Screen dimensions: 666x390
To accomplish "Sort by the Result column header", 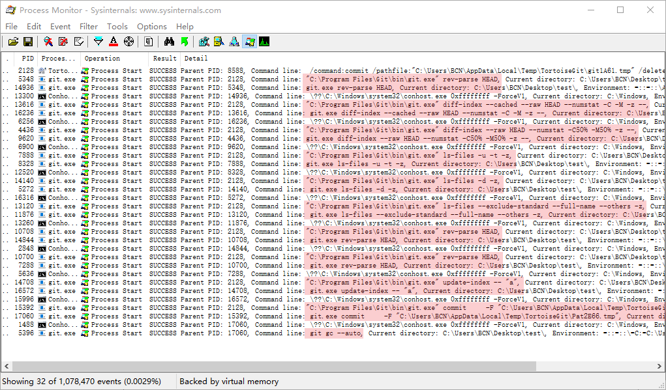I will (164, 59).
